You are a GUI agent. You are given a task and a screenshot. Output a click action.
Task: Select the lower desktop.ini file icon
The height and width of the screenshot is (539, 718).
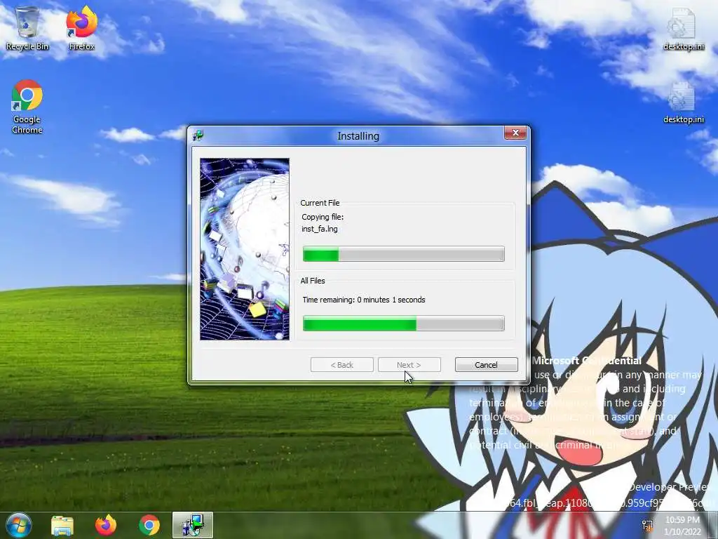tap(684, 102)
